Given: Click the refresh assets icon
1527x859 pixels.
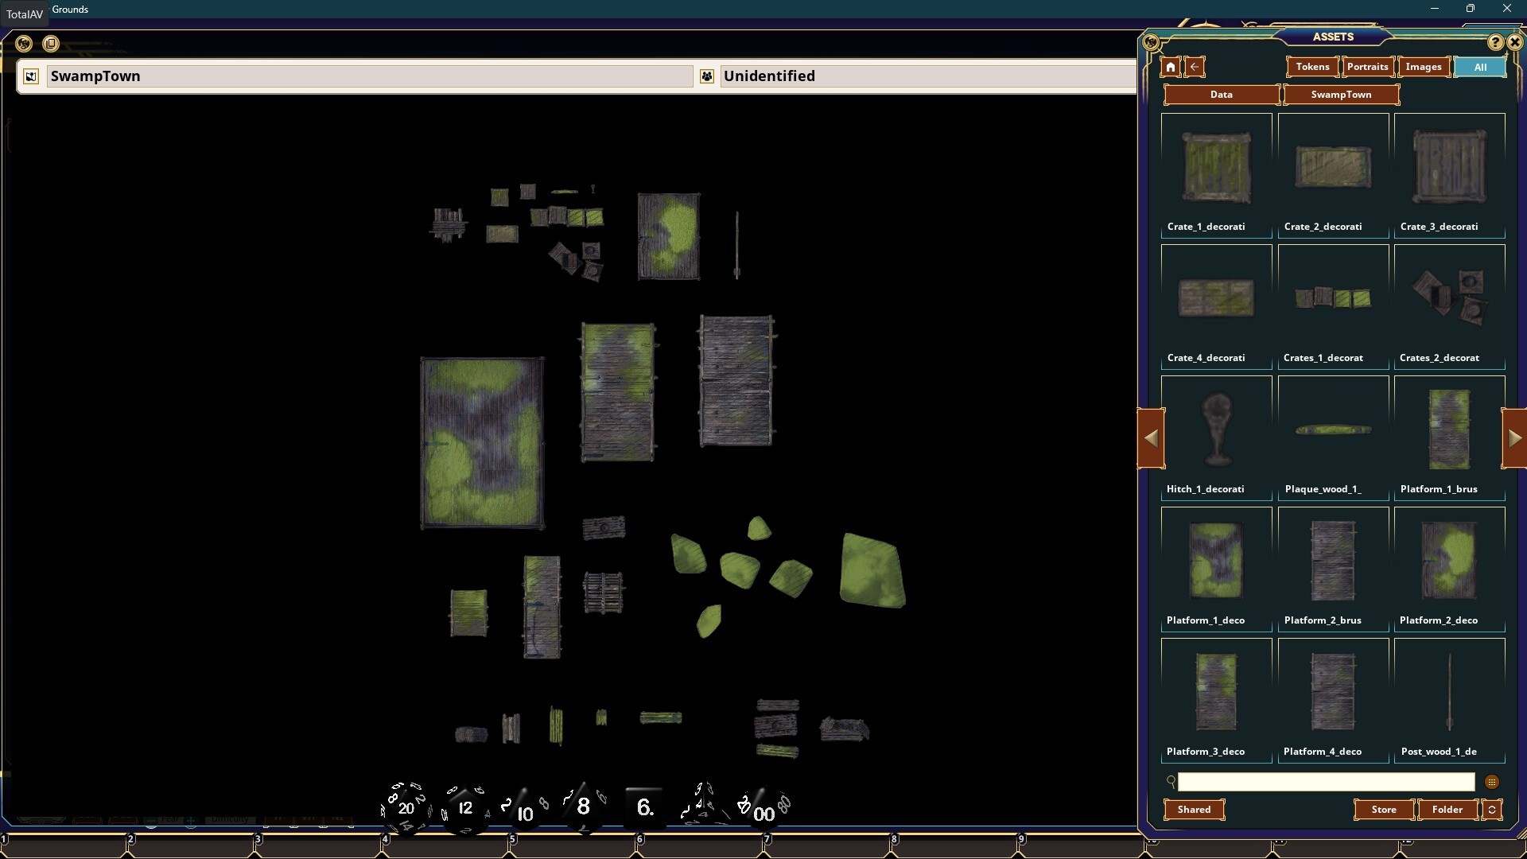Looking at the screenshot, I should click(x=1492, y=810).
